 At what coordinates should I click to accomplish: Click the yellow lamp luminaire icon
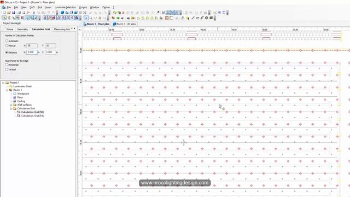pyautogui.click(x=188, y=18)
